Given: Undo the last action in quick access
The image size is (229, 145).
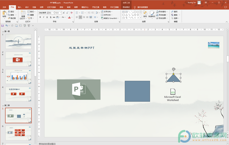Looking at the screenshot, I should click(x=7, y=26).
